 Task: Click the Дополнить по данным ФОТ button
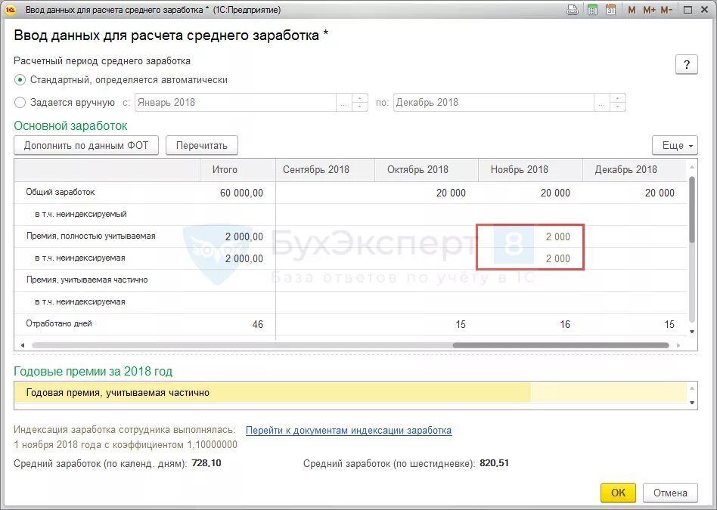[86, 145]
